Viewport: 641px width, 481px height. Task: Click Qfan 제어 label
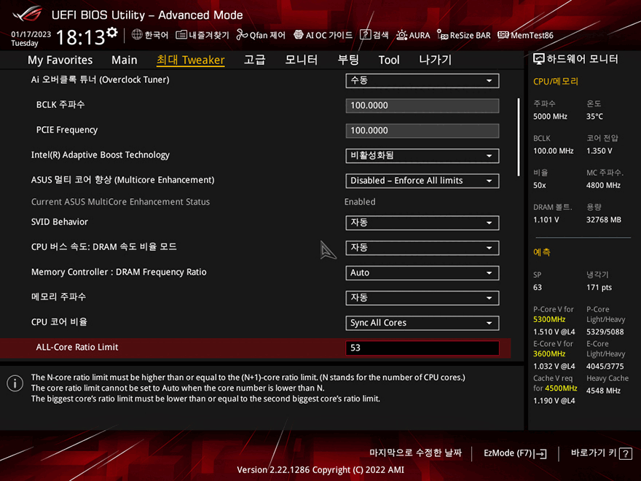(x=267, y=35)
